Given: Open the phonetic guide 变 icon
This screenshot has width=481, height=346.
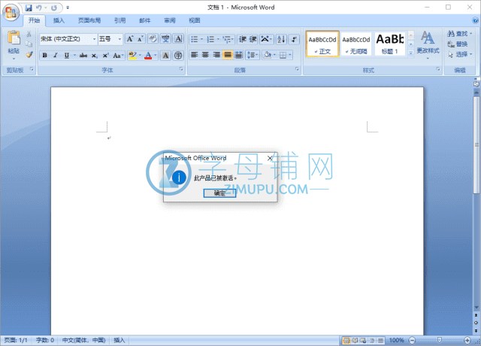Looking at the screenshot, I should pos(165,38).
